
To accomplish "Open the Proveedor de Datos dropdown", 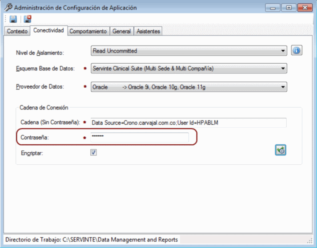I will point(189,87).
